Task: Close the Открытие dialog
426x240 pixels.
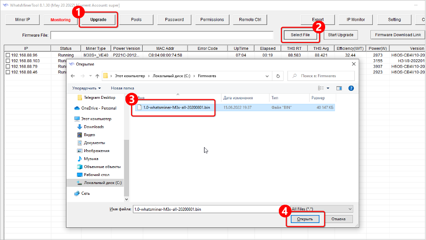Action: click(x=353, y=64)
